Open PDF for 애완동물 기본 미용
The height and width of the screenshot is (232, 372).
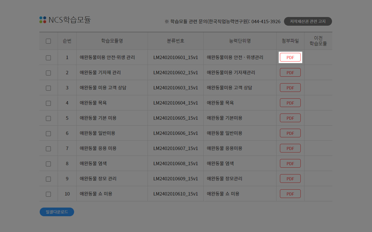click(x=290, y=118)
